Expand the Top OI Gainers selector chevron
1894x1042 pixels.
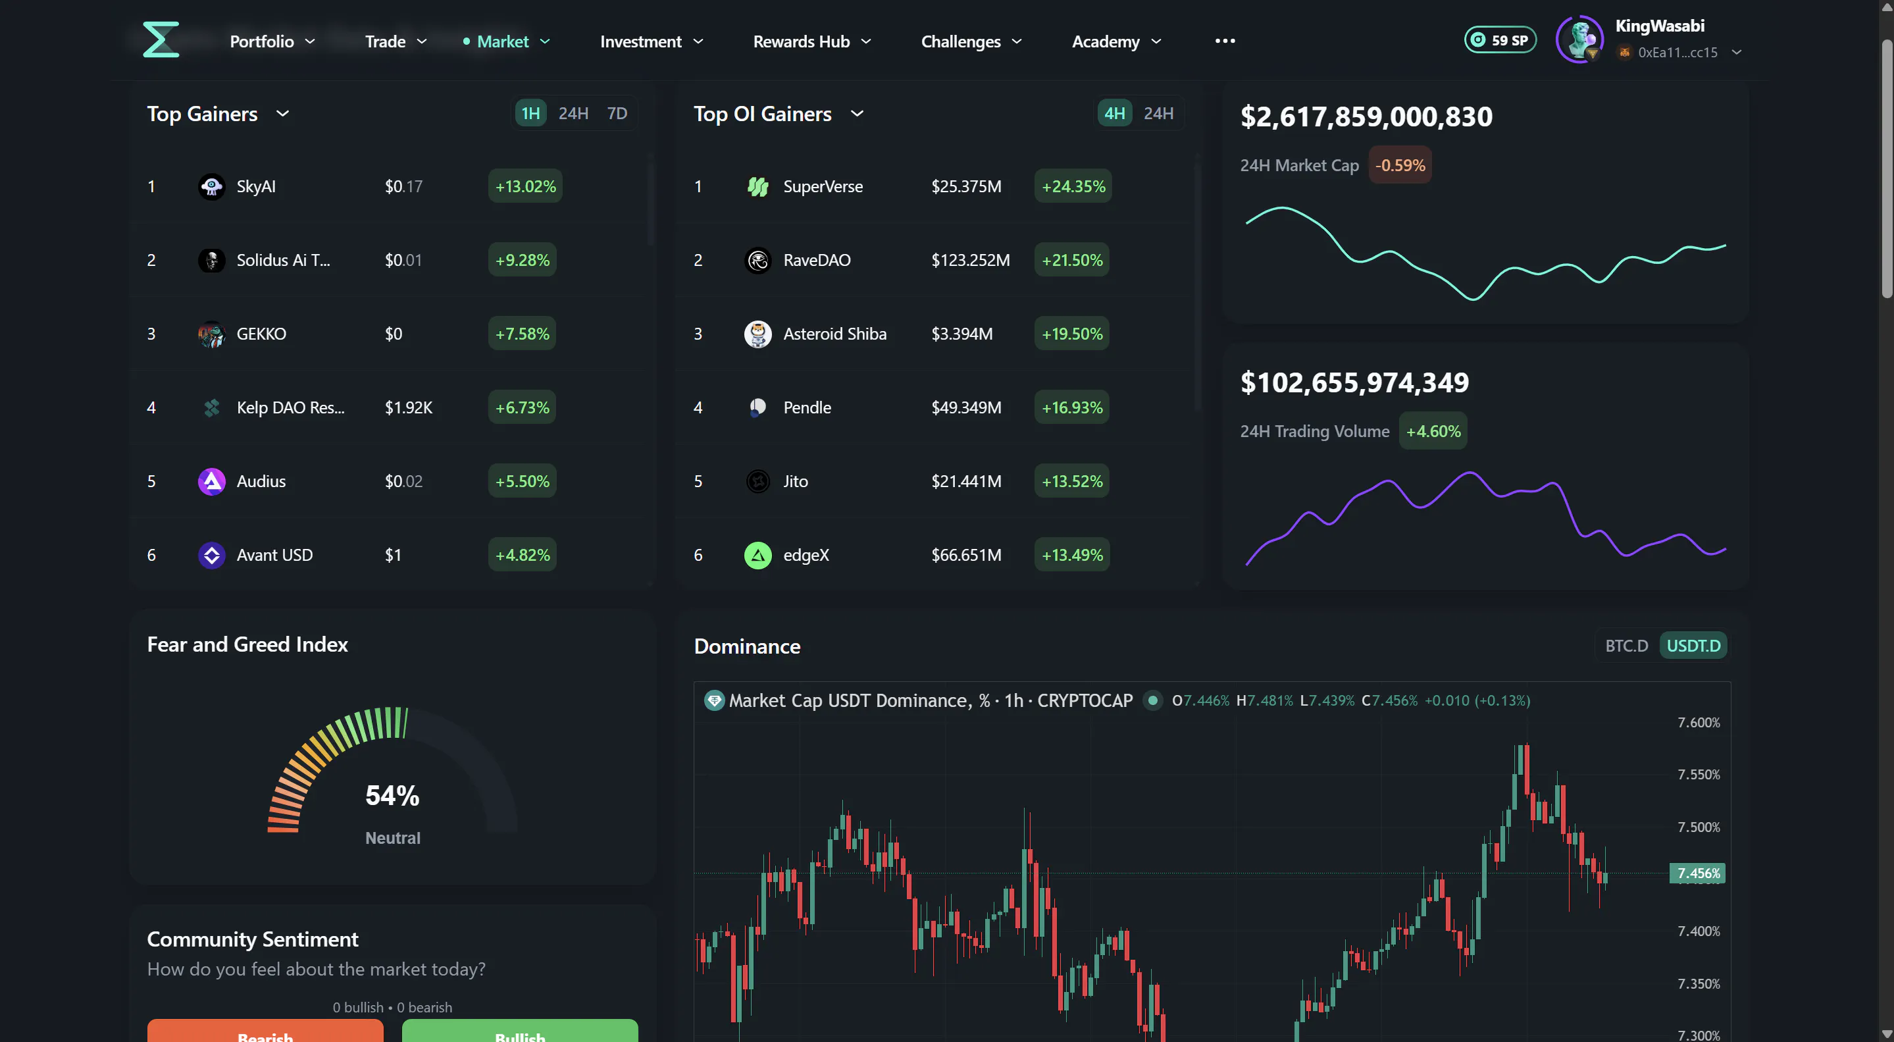857,114
